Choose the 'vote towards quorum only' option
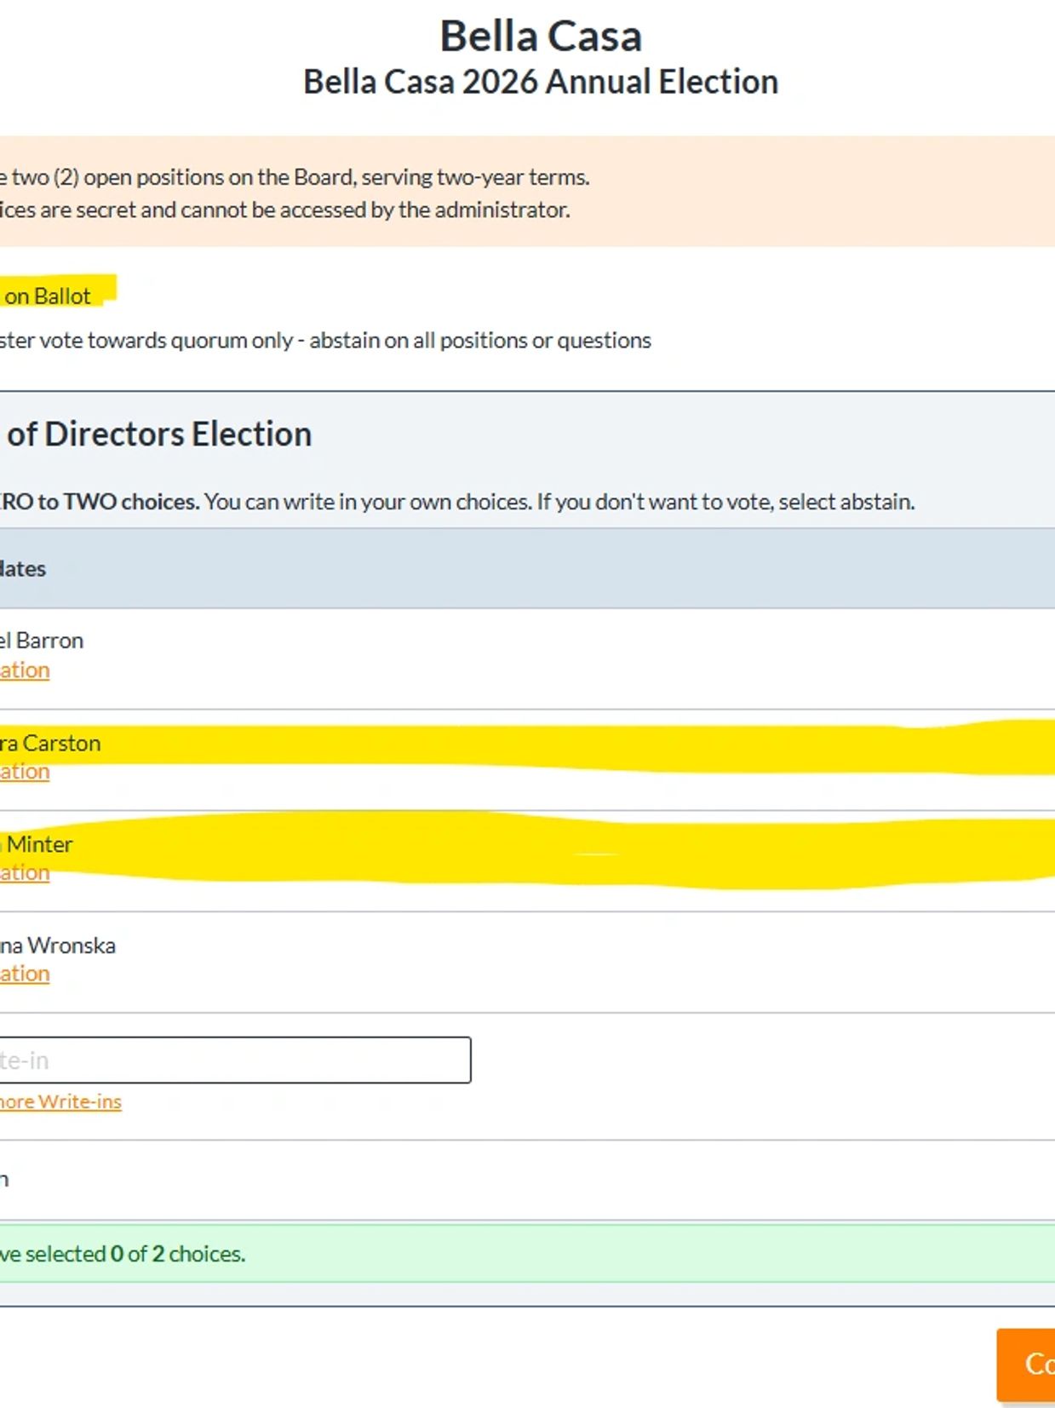The image size is (1055, 1408). (x=325, y=341)
